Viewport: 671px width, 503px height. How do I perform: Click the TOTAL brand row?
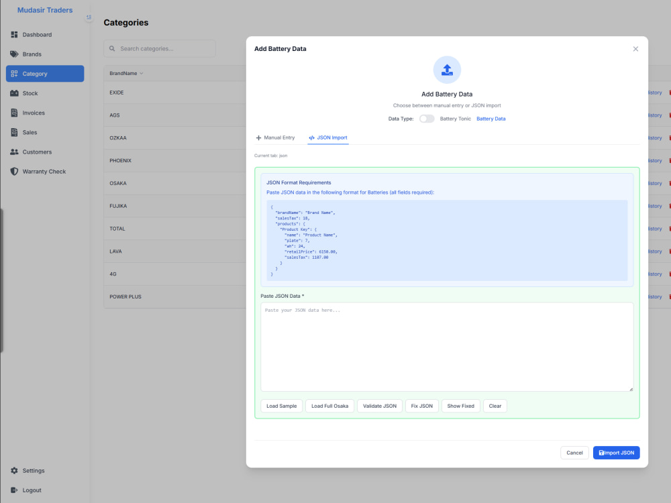[x=174, y=229]
